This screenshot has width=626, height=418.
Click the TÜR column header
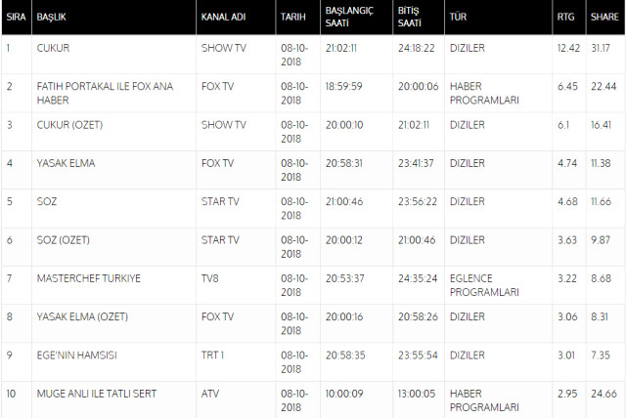tap(457, 19)
